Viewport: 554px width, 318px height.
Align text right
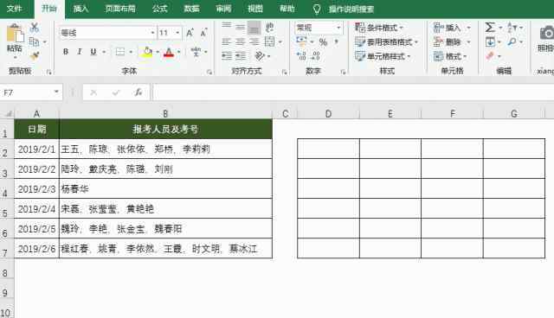[x=254, y=42]
